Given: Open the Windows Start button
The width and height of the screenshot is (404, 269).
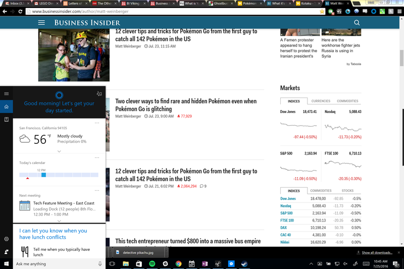Looking at the screenshot, I should 7,263.
